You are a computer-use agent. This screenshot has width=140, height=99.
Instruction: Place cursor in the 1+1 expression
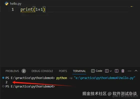click(39, 9)
